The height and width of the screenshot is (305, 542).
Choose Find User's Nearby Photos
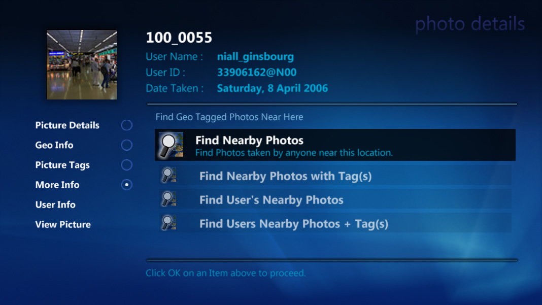click(335, 199)
